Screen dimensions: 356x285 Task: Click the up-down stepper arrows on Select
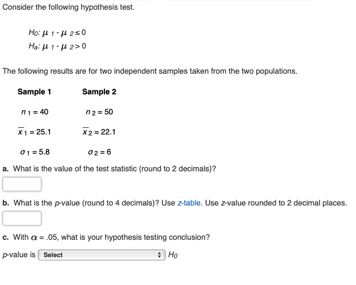click(160, 255)
